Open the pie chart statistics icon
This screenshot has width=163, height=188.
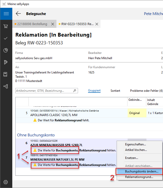pos(6,50)
